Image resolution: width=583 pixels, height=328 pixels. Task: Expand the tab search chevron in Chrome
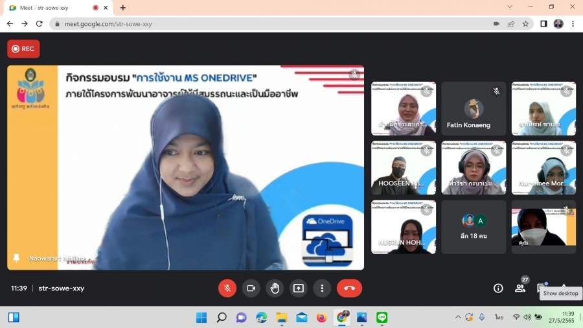coord(510,7)
